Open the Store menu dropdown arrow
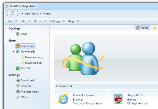The image size is (158, 109). pos(45,21)
